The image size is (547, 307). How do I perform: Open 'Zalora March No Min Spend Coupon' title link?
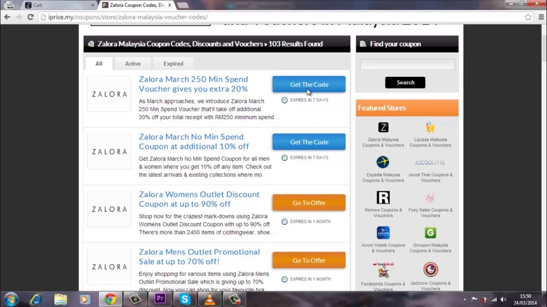point(194,142)
